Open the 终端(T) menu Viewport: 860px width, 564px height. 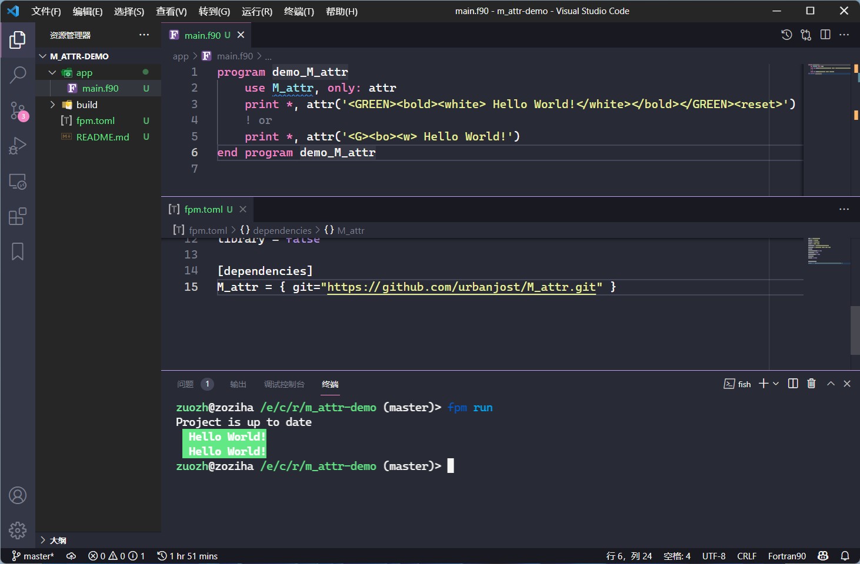point(299,11)
